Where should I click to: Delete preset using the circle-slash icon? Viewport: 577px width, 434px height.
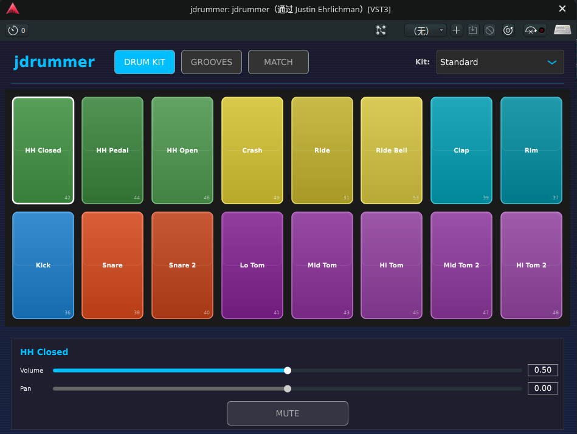(x=490, y=30)
